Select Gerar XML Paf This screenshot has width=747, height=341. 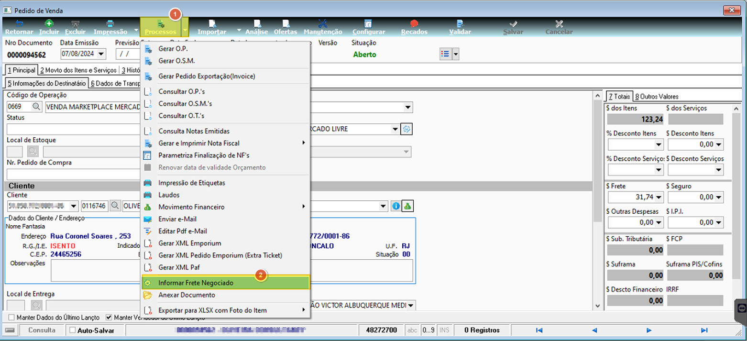226,267
